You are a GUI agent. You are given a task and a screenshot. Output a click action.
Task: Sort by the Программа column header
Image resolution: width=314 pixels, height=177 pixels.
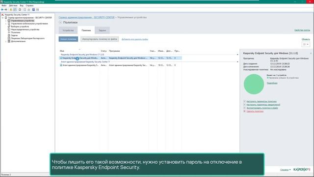pos(114,51)
